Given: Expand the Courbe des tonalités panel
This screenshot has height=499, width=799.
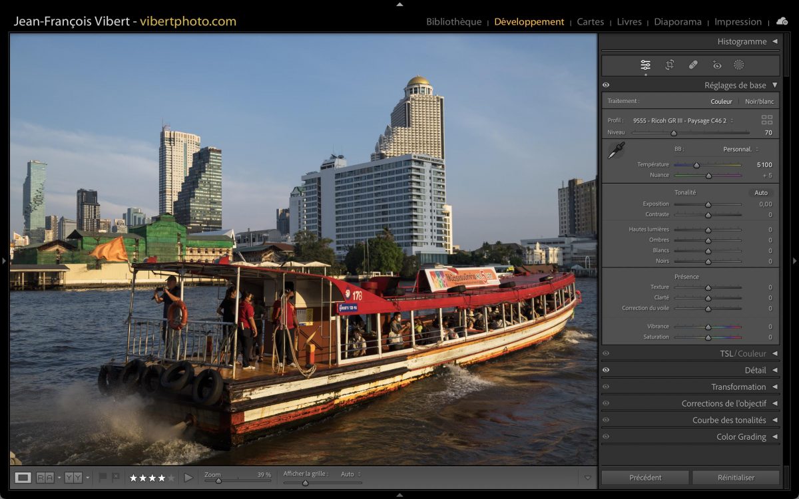Looking at the screenshot, I should (729, 420).
